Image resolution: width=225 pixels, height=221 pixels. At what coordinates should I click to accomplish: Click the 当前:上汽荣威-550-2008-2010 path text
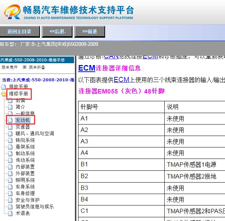coord(38,80)
